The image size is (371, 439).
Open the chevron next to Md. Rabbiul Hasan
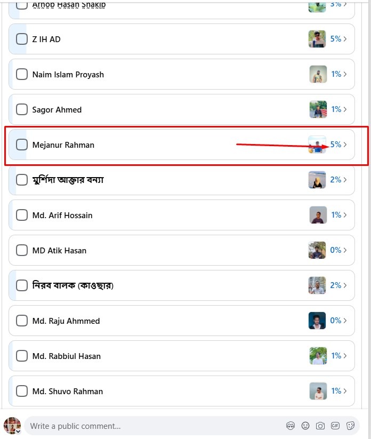(345, 356)
